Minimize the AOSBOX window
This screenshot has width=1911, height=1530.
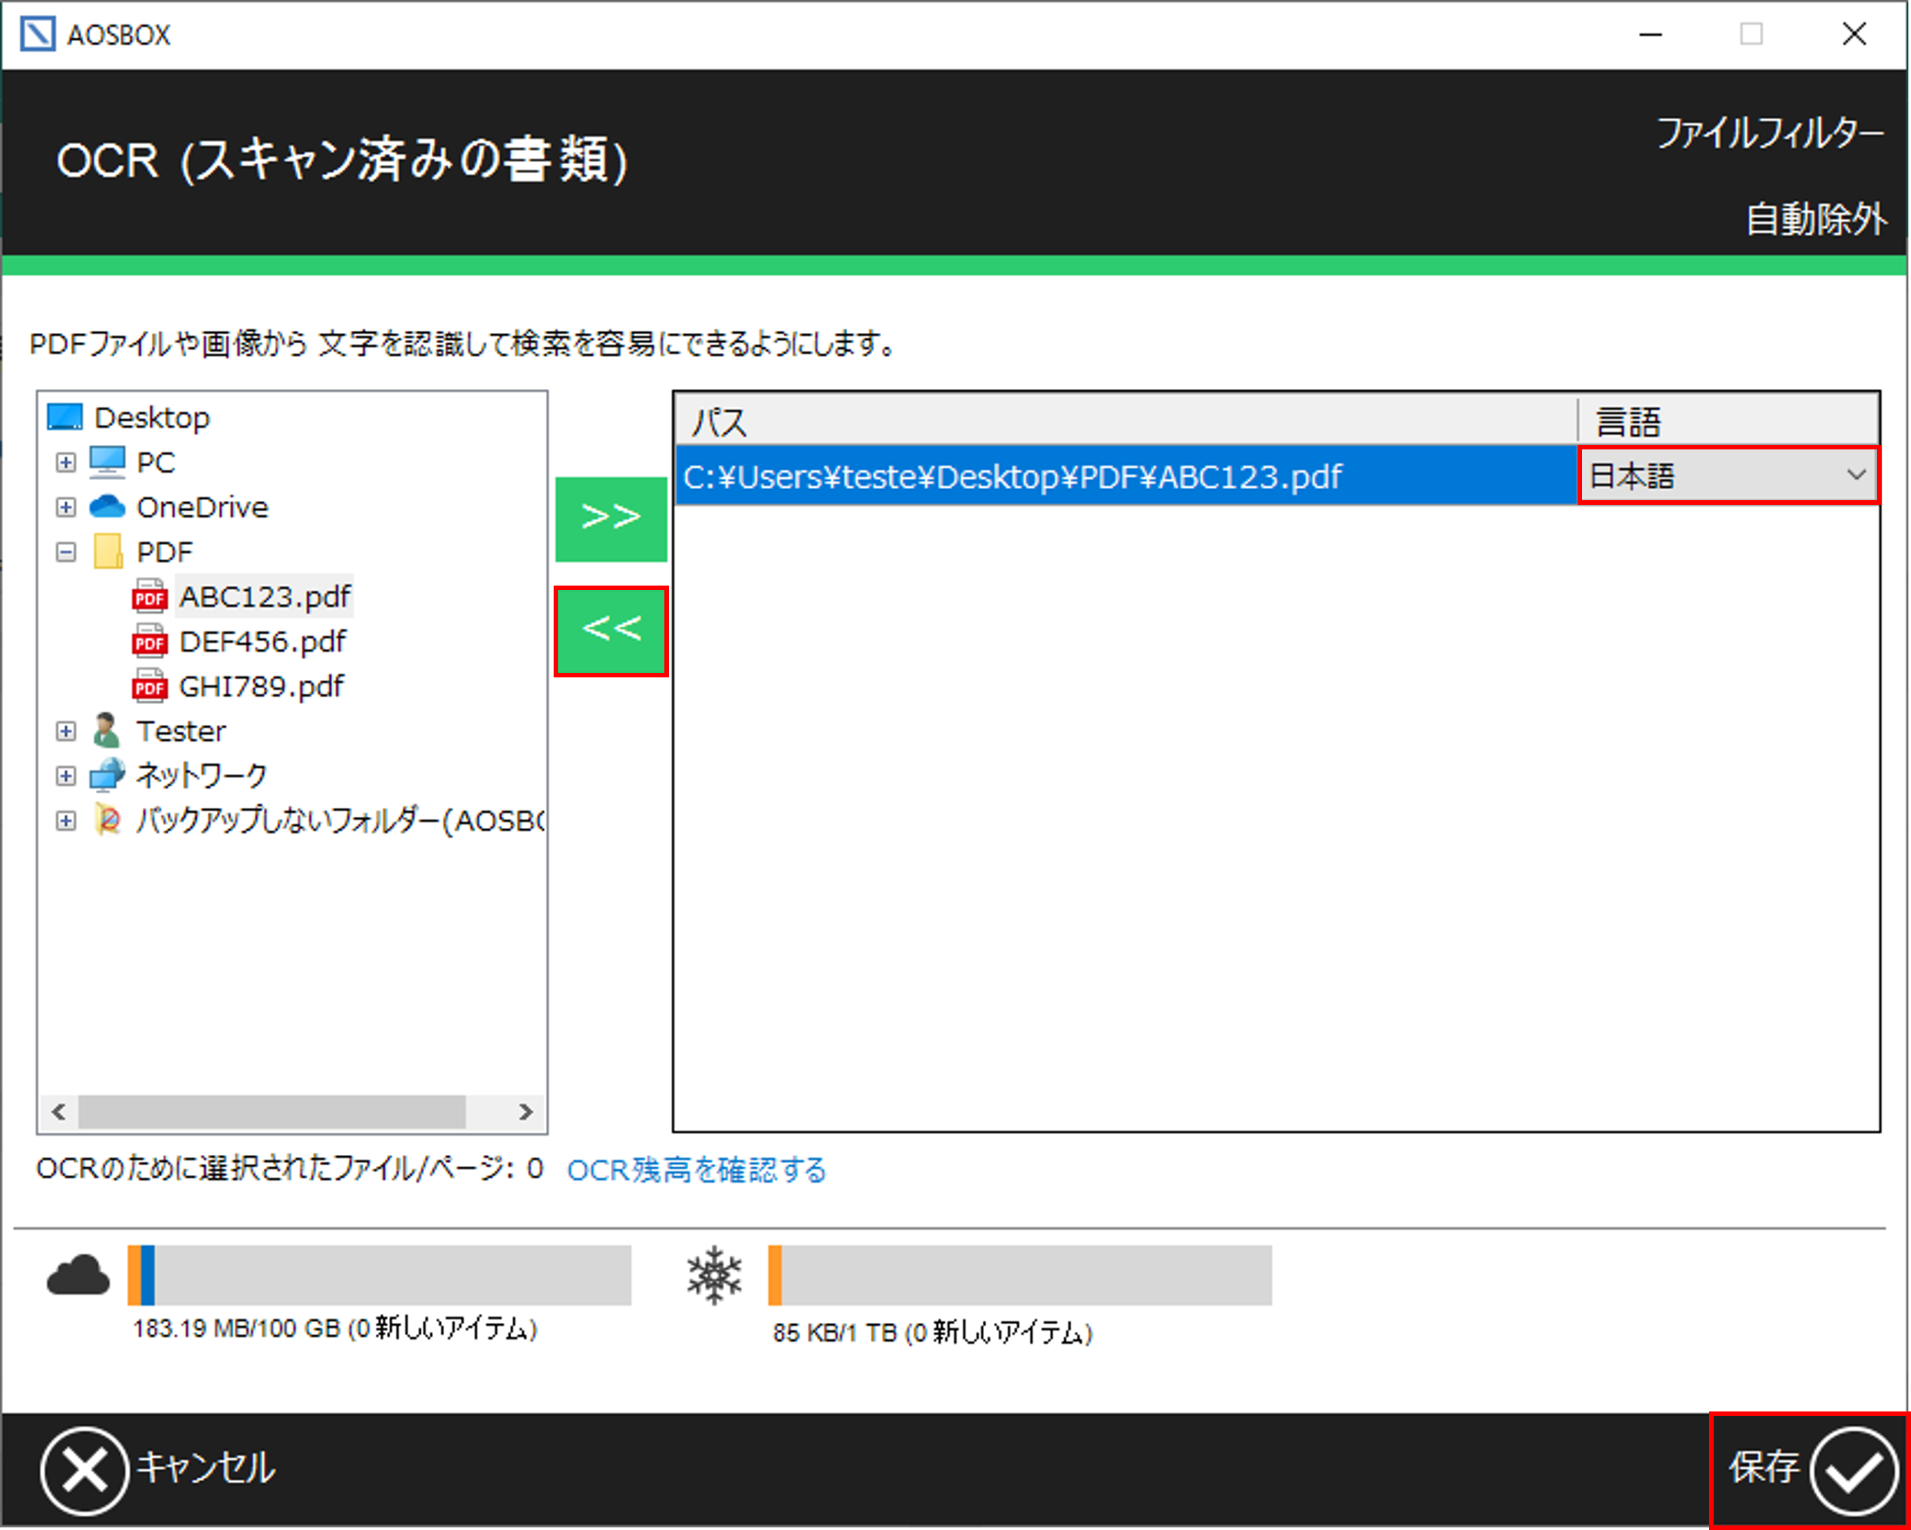(x=1650, y=35)
